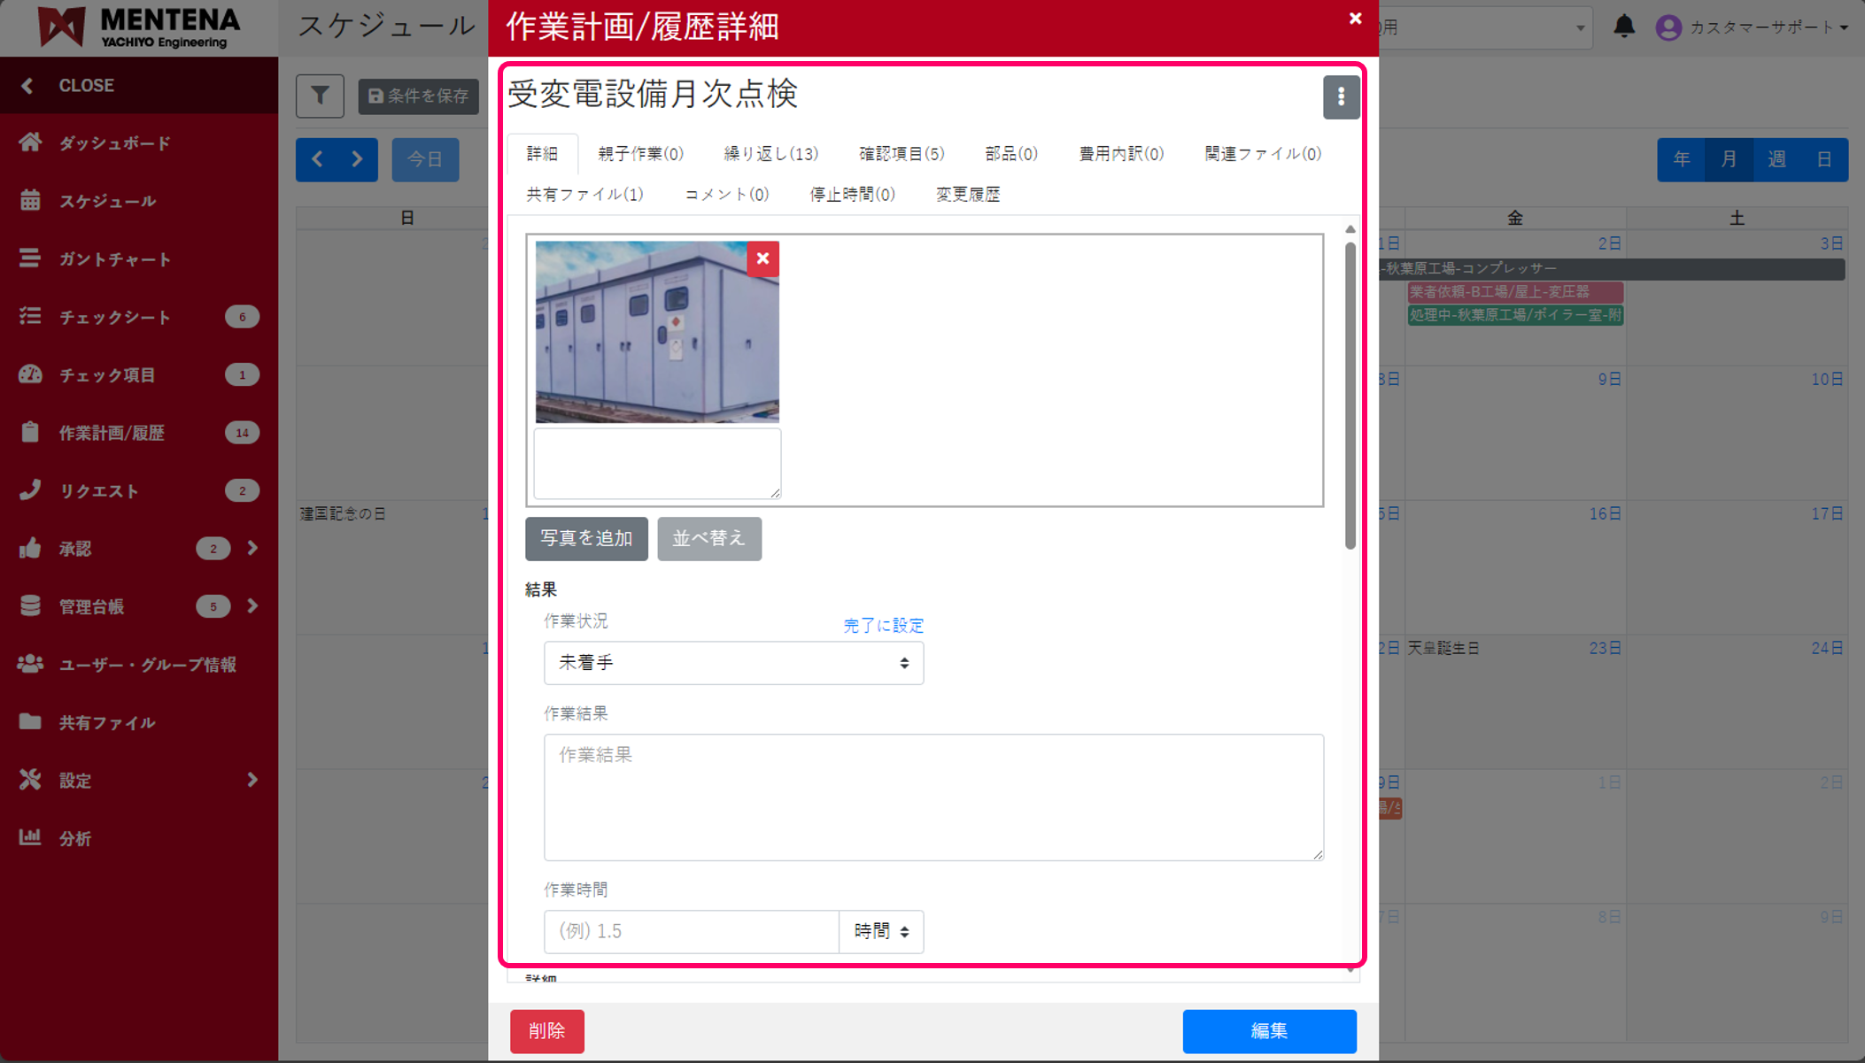
Task: Switch calendar to 年 view
Action: click(x=1681, y=159)
